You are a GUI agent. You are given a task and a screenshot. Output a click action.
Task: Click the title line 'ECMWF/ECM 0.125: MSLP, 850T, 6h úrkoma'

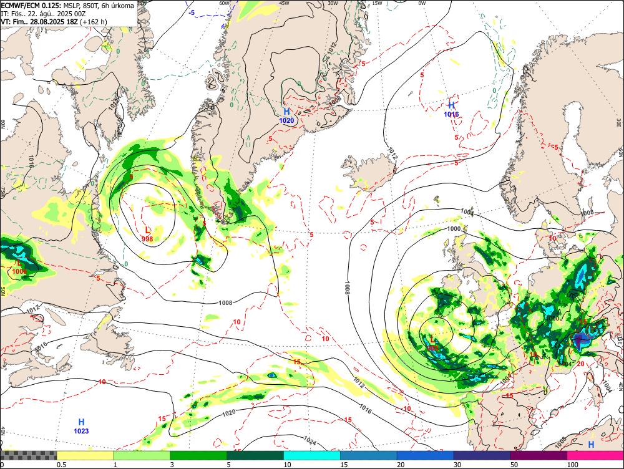[x=67, y=6]
